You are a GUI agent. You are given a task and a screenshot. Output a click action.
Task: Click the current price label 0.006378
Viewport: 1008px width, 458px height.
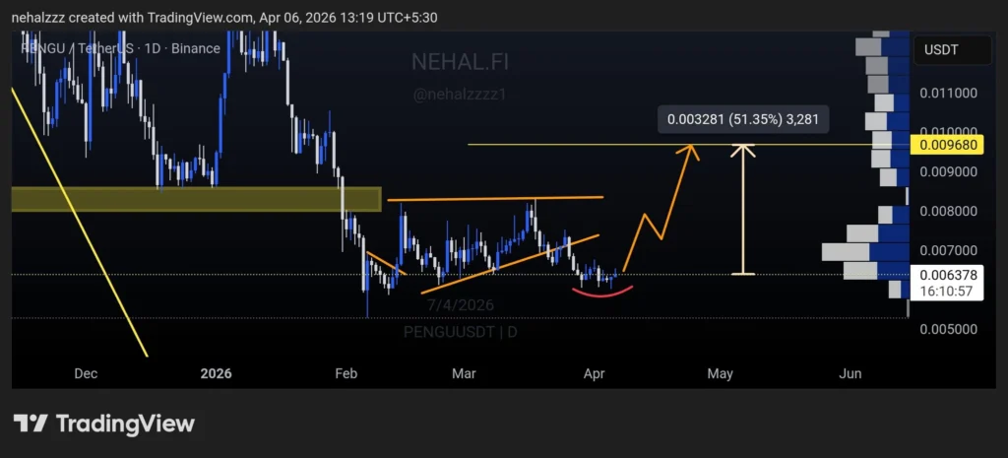(x=948, y=276)
